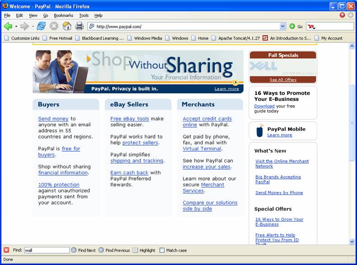Close the Find bar with red X
357x265 pixels.
pos(6,250)
